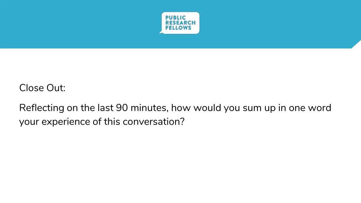This screenshot has height=203, width=361.
Task: Click the text 90 minutes in the question
Action: [x=142, y=108]
